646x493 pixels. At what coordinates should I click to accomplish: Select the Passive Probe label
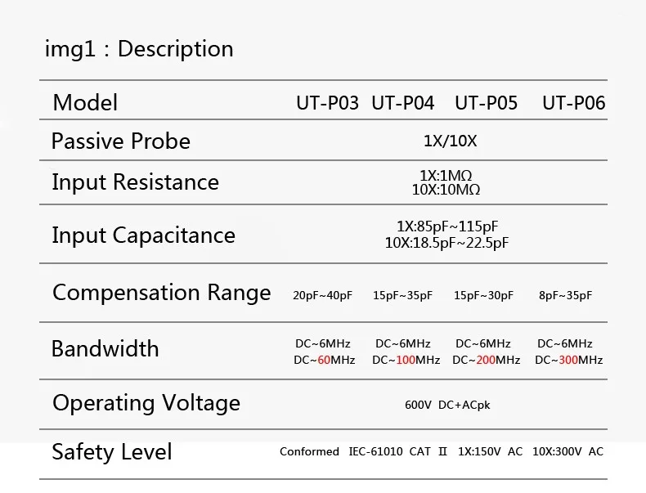(121, 141)
